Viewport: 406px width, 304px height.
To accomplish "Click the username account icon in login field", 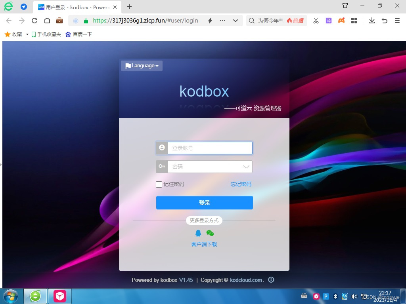I will pyautogui.click(x=162, y=148).
